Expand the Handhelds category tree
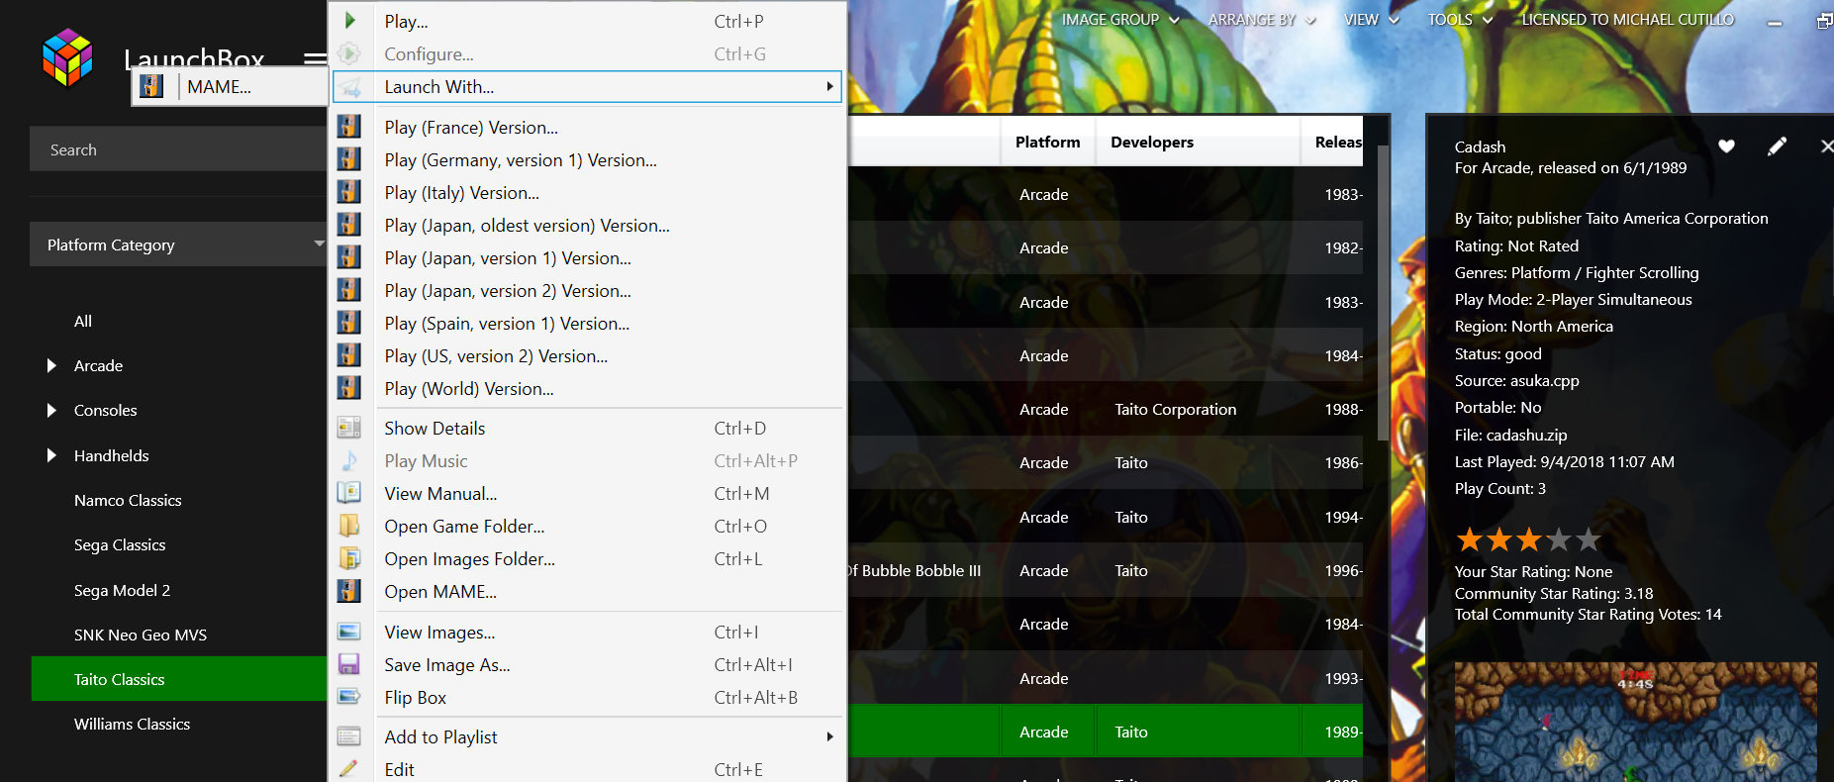This screenshot has height=782, width=1834. point(51,456)
